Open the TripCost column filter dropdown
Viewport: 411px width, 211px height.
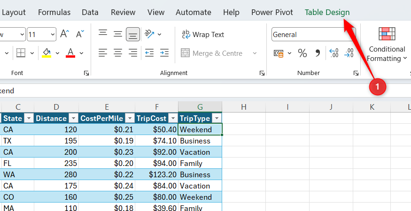coord(173,118)
